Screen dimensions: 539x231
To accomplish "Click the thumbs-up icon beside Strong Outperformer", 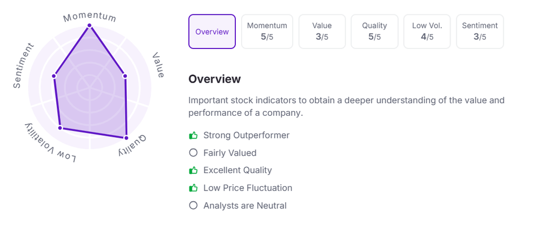I will [193, 135].
